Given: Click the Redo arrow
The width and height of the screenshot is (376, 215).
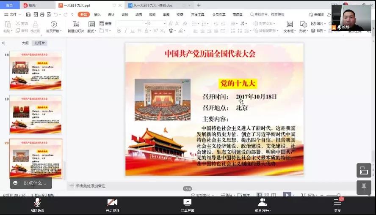Looking at the screenshot, I should 66,15.
